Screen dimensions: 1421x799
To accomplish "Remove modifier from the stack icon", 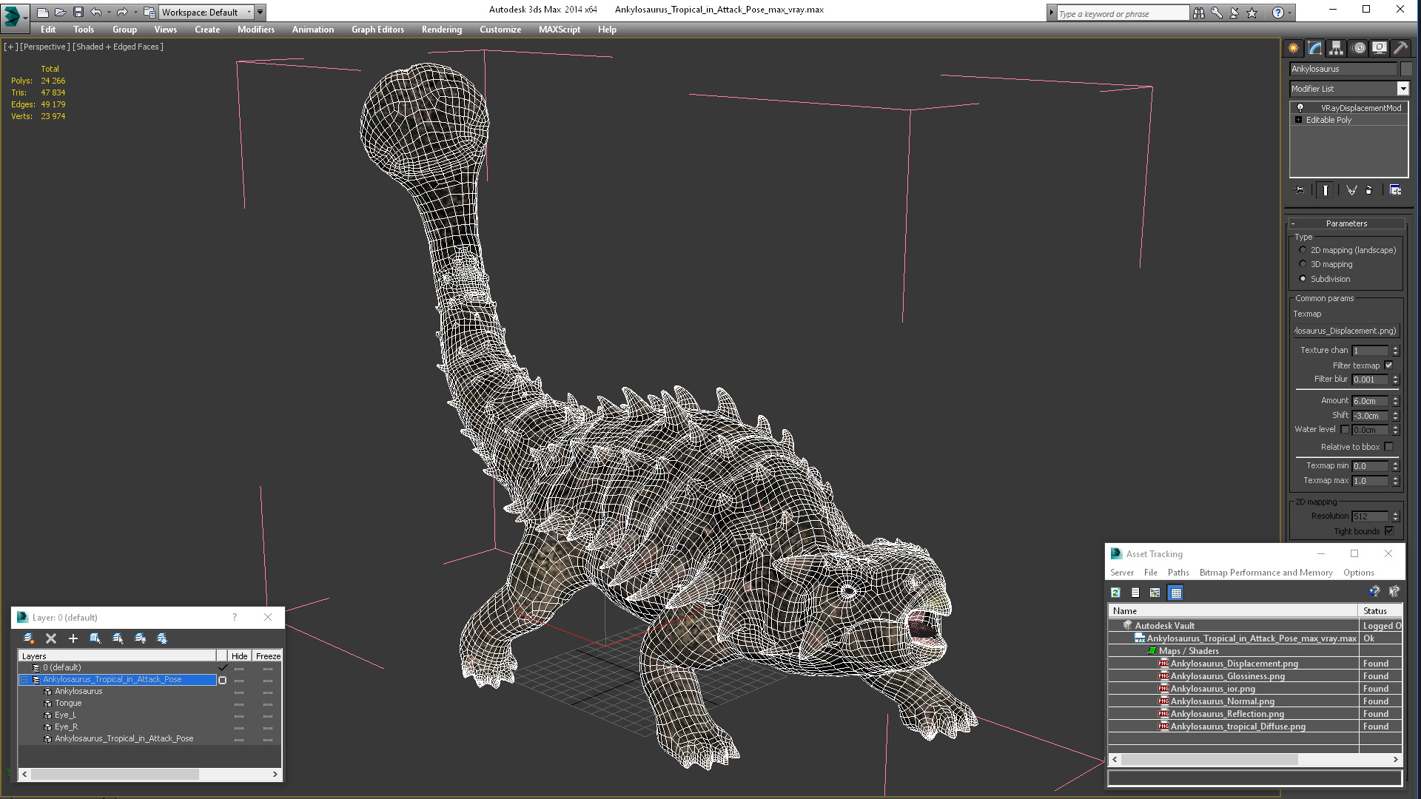I will (x=1369, y=190).
